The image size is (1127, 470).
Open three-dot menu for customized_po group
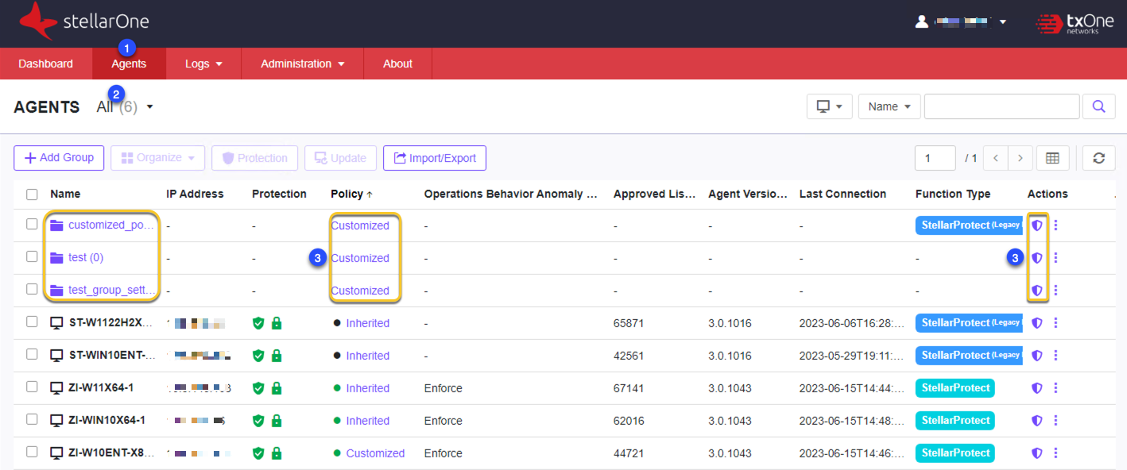[x=1055, y=225]
